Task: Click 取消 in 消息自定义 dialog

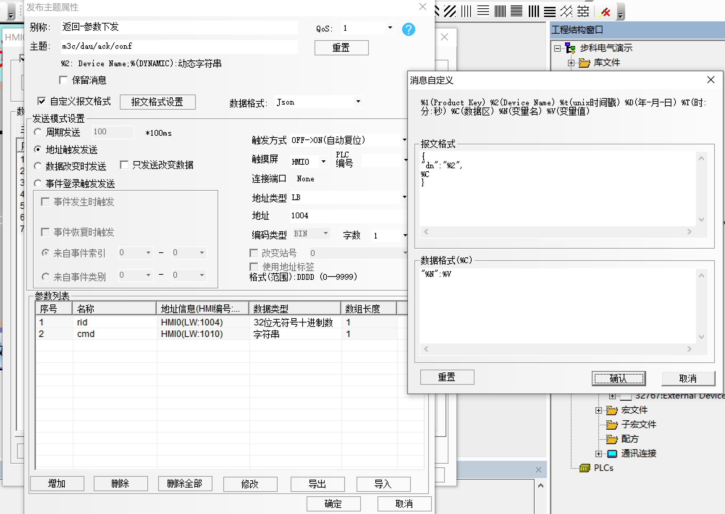Action: tap(688, 378)
